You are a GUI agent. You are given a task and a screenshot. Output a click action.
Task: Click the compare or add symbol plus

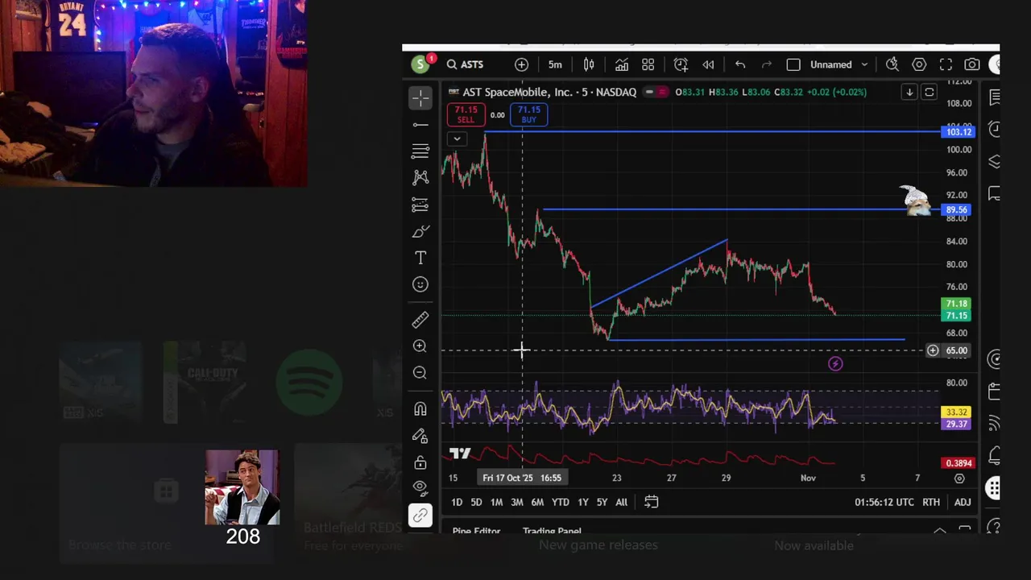click(x=521, y=64)
